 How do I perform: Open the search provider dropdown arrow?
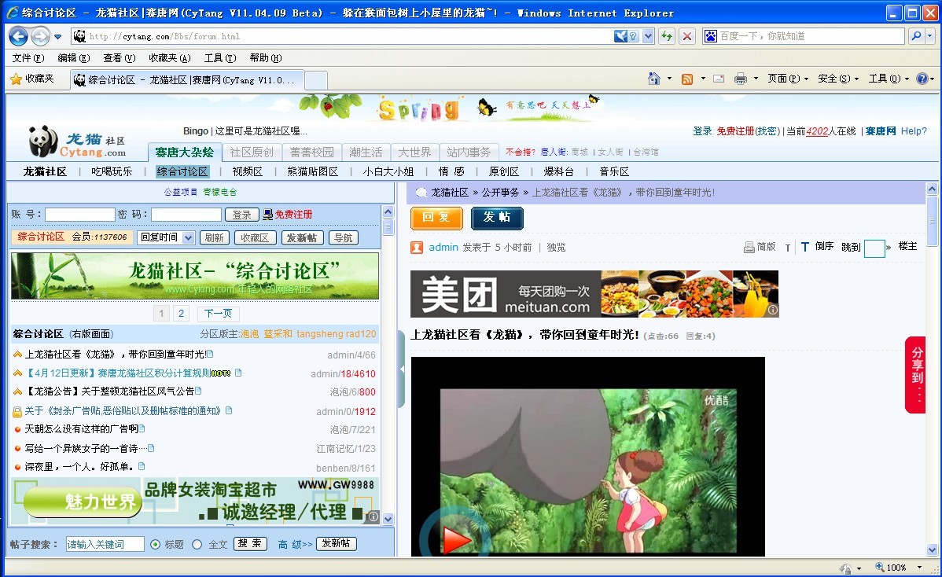point(930,37)
